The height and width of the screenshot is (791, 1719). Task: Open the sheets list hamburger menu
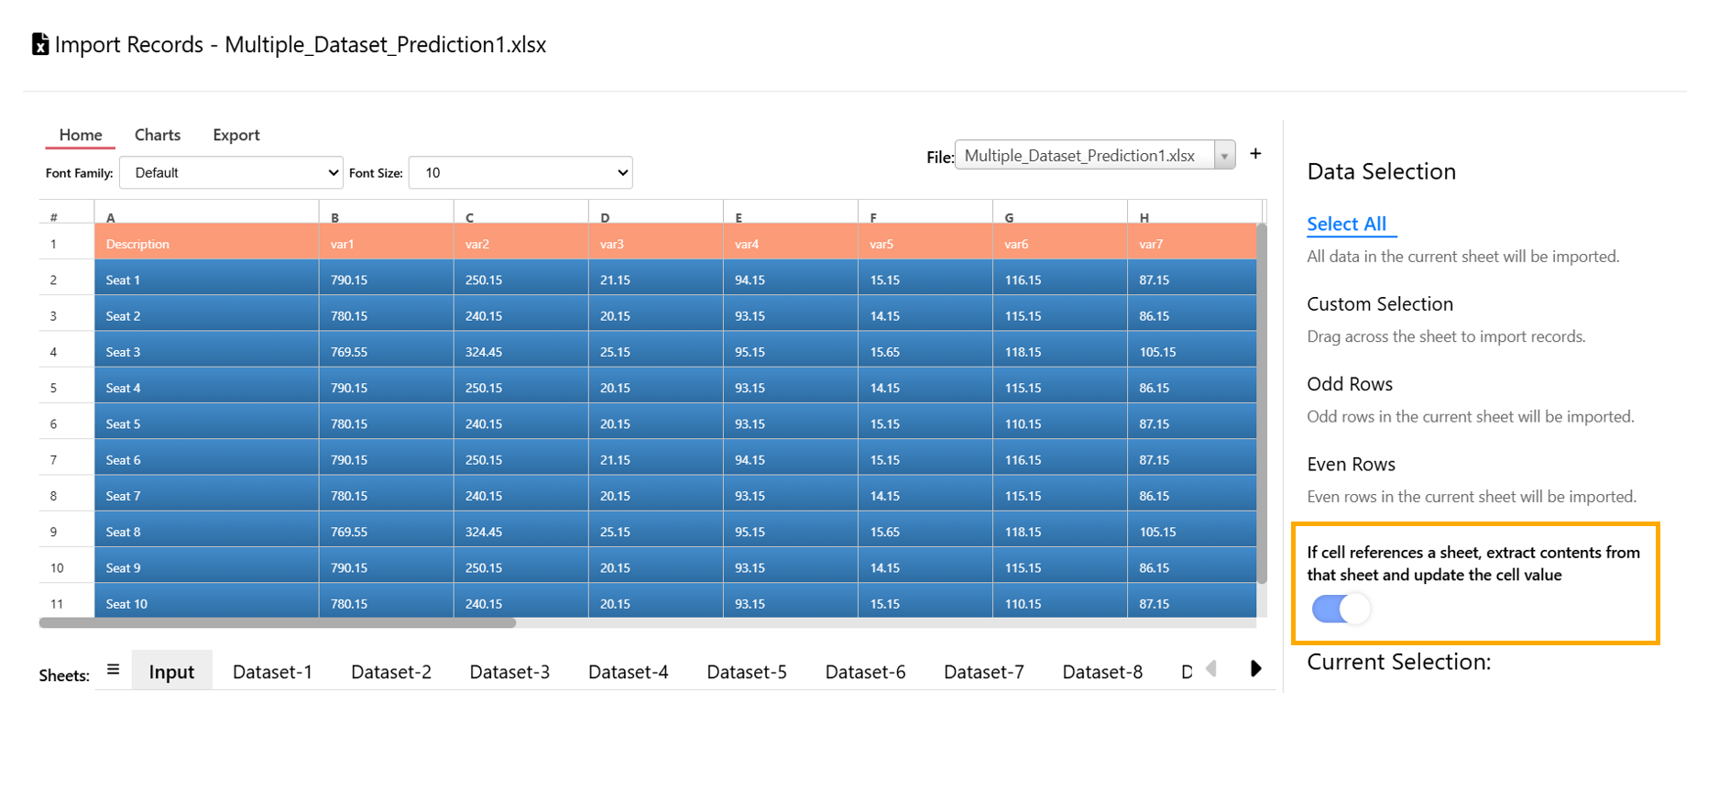[113, 670]
